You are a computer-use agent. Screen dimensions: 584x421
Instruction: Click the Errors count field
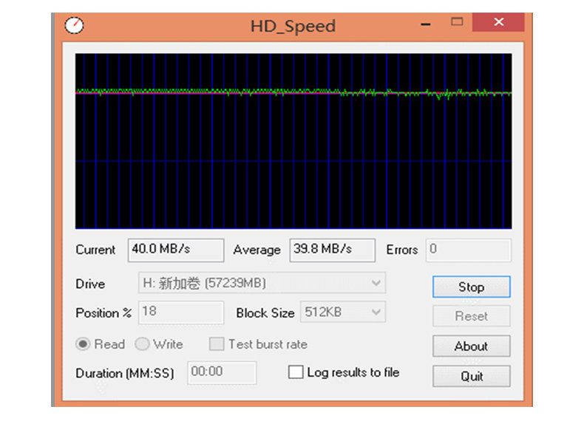coord(469,250)
